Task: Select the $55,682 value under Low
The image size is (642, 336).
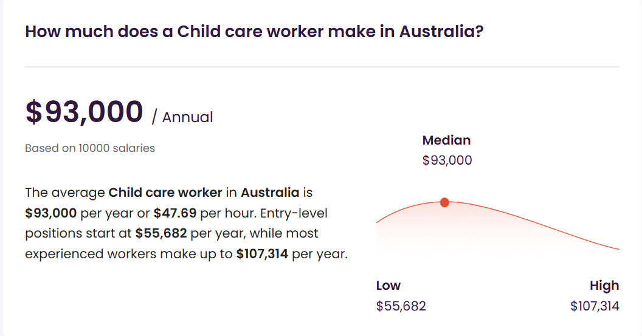Action: pos(401,306)
